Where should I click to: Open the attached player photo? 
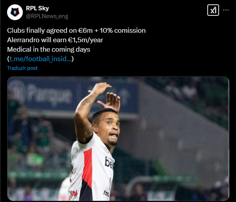[118, 138]
